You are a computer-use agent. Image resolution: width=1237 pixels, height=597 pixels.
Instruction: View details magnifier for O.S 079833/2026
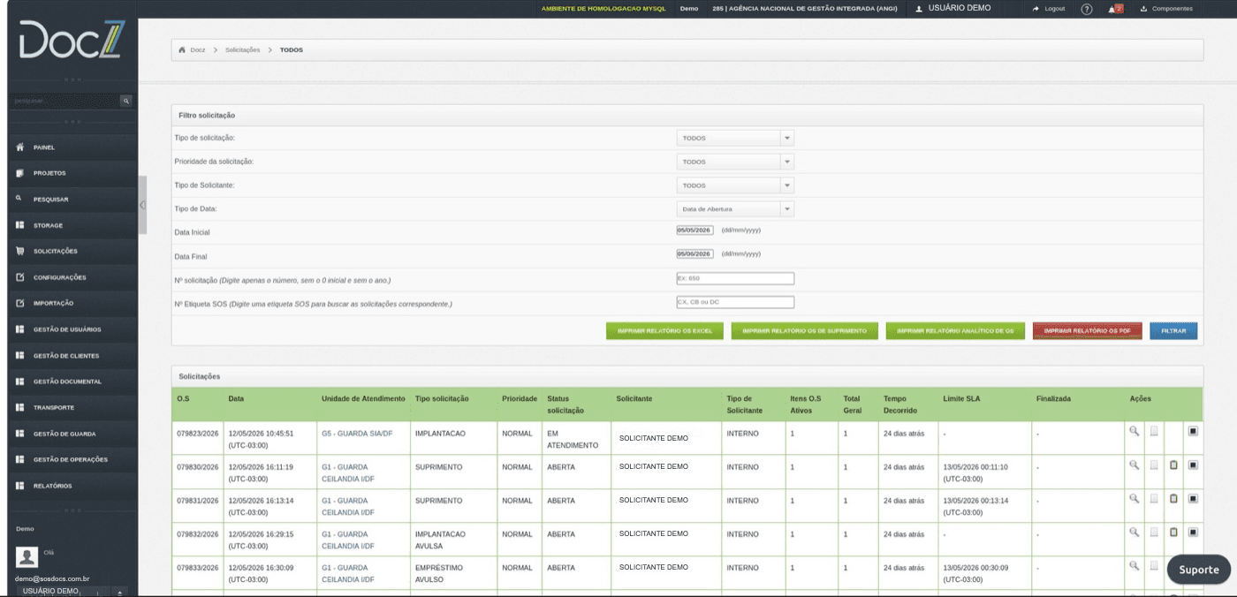1135,565
